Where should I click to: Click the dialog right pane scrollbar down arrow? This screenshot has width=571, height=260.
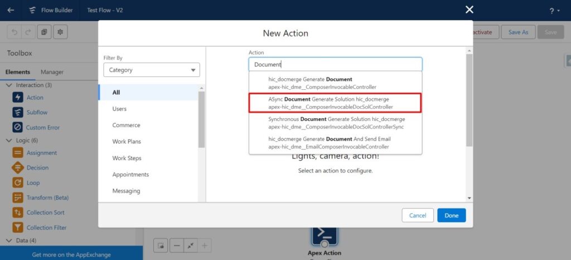pyautogui.click(x=470, y=198)
